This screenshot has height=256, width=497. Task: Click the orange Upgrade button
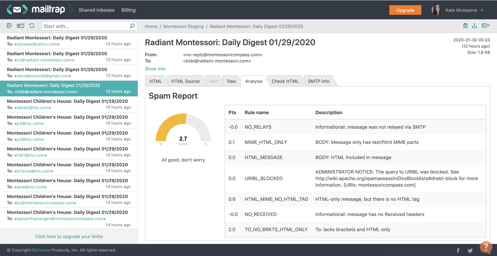[405, 10]
